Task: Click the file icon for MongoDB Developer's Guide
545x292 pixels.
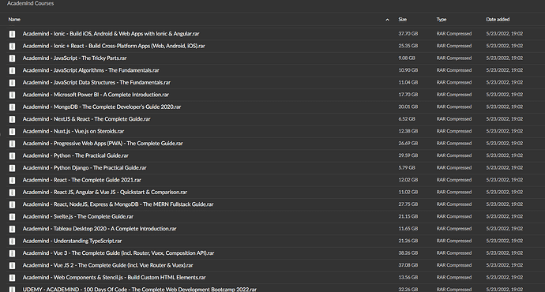Action: pyautogui.click(x=12, y=107)
